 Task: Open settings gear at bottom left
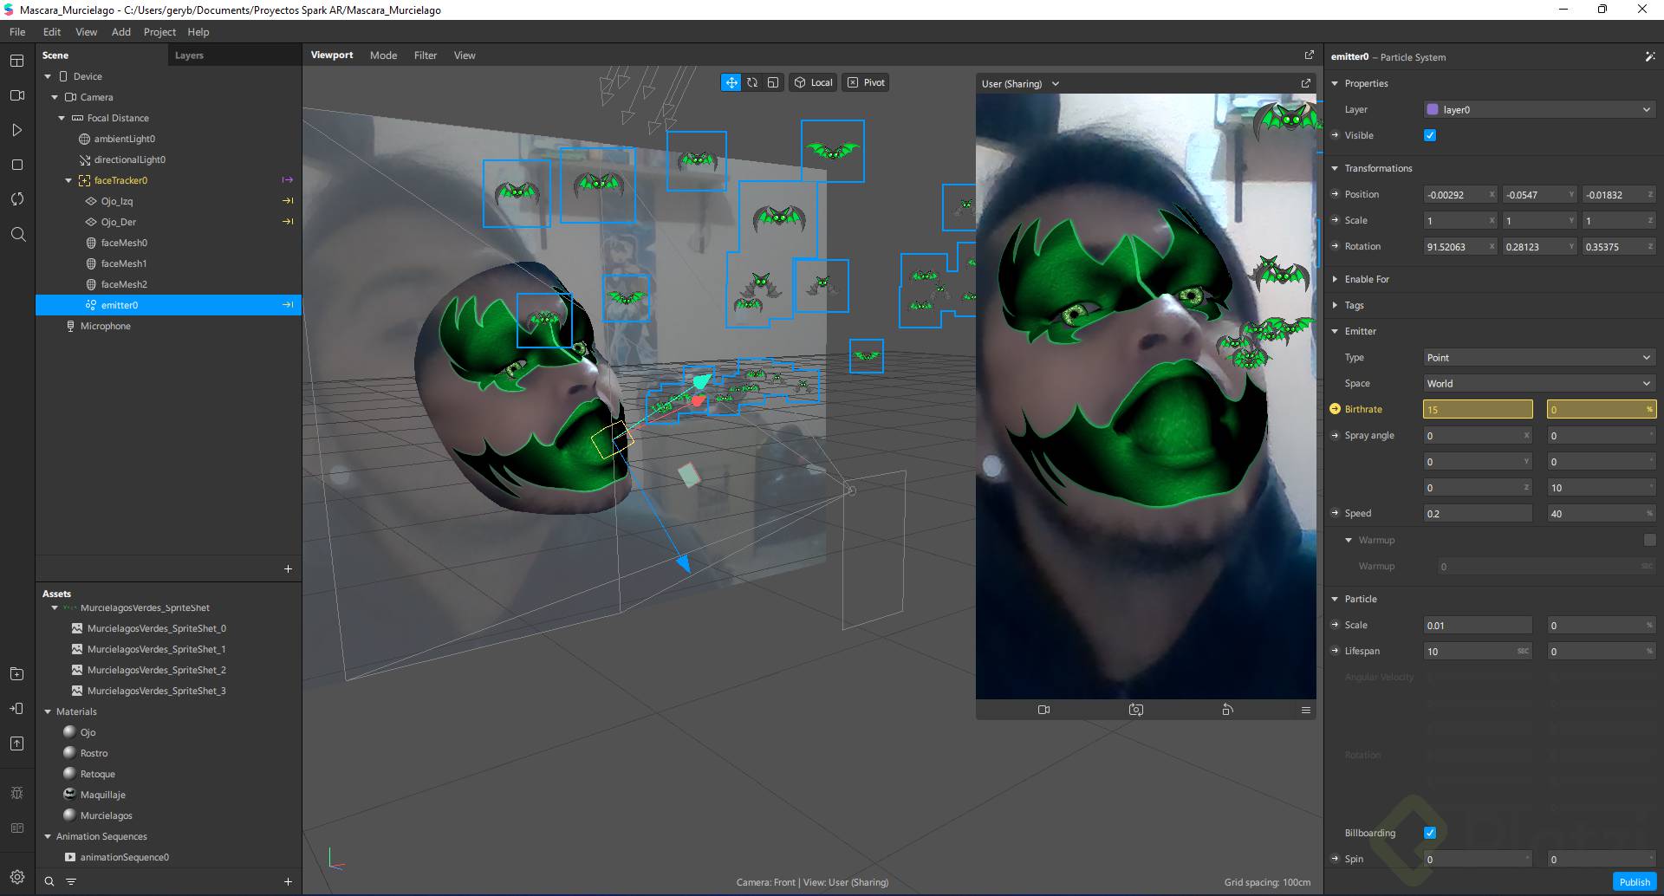click(16, 877)
